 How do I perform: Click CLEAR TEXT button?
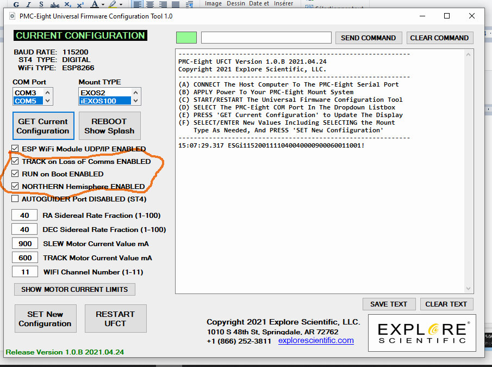[x=446, y=304]
